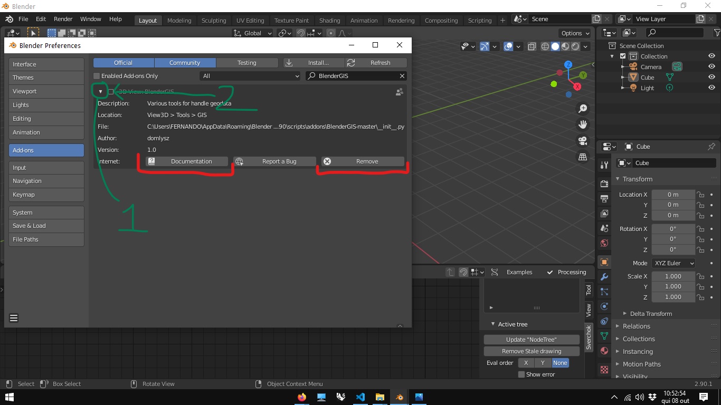Open the Sculpting workspace tab
The width and height of the screenshot is (721, 405).
(213, 21)
